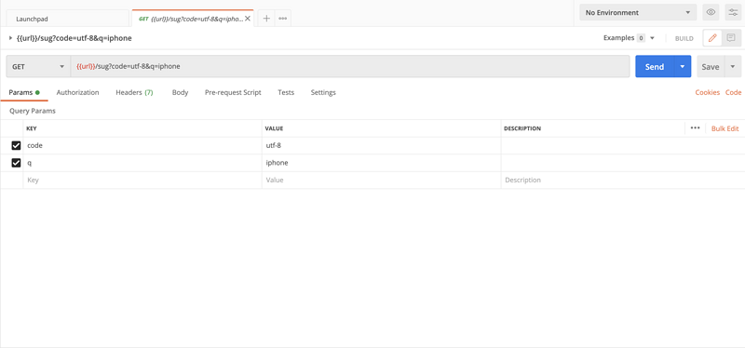Viewport: 745px width, 348px height.
Task: Select the Tests tab
Action: click(x=286, y=92)
